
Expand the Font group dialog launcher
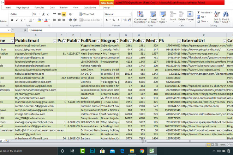pyautogui.click(x=49, y=26)
